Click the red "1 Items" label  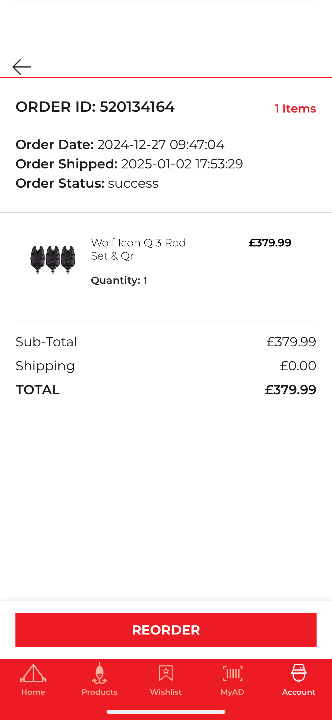pos(295,108)
